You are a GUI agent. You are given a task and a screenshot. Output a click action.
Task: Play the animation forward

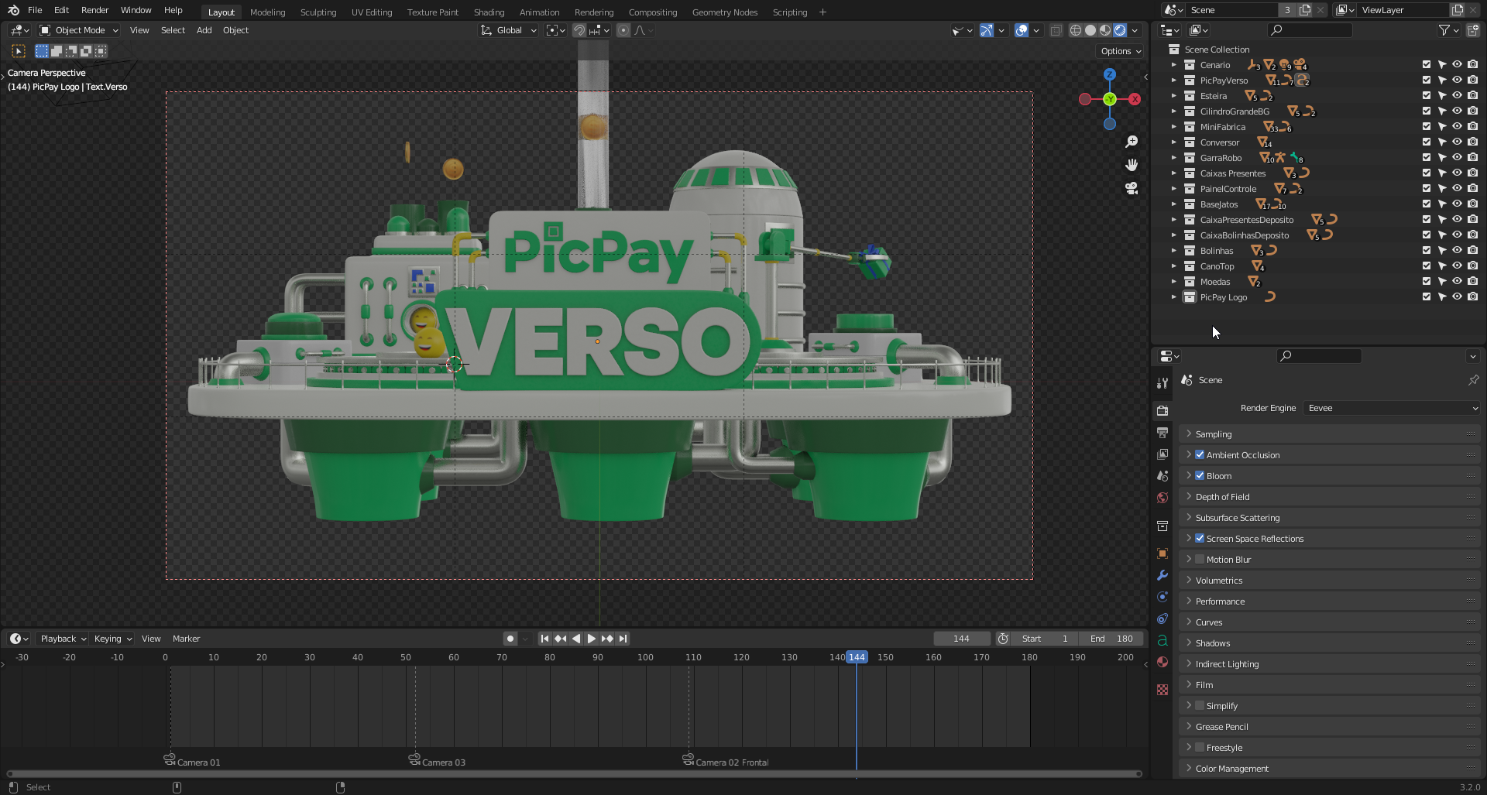click(591, 639)
